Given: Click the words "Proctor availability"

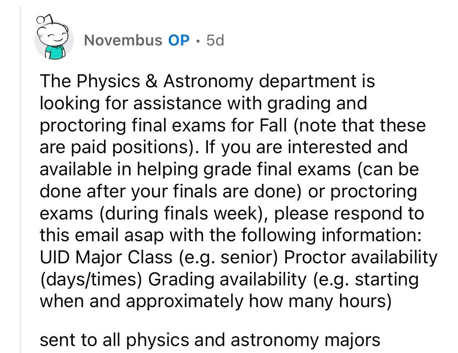Looking at the screenshot, I should [360, 257].
